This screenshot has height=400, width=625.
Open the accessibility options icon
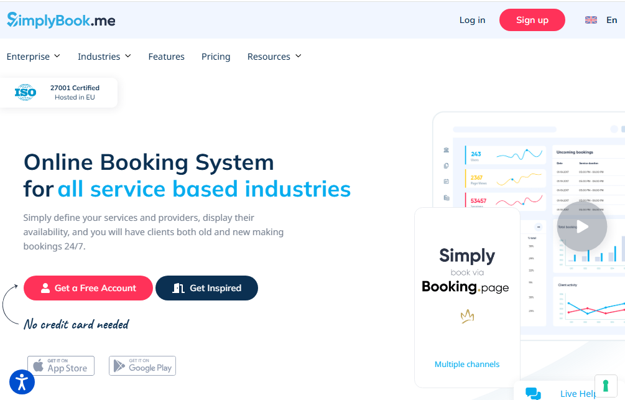22,382
